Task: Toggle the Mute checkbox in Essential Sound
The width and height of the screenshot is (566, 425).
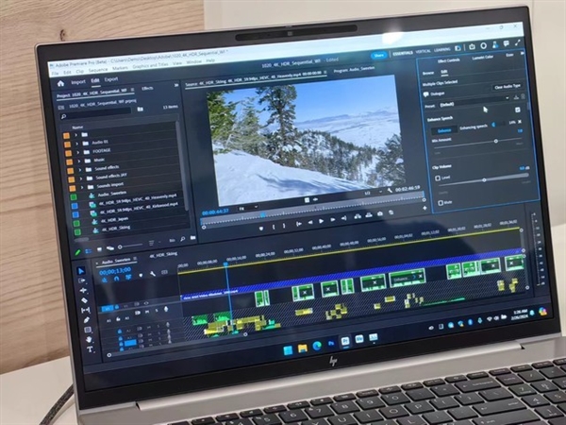Action: [442, 202]
